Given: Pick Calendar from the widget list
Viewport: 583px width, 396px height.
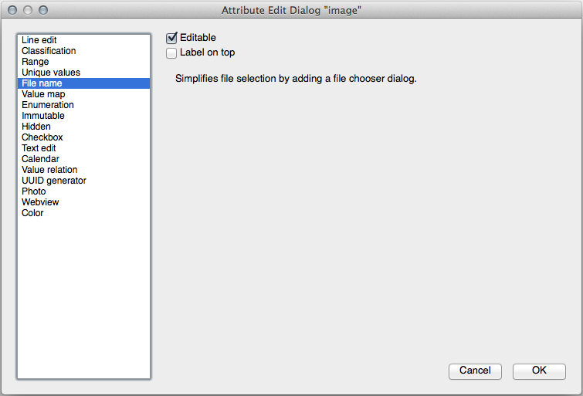Looking at the screenshot, I should [40, 159].
